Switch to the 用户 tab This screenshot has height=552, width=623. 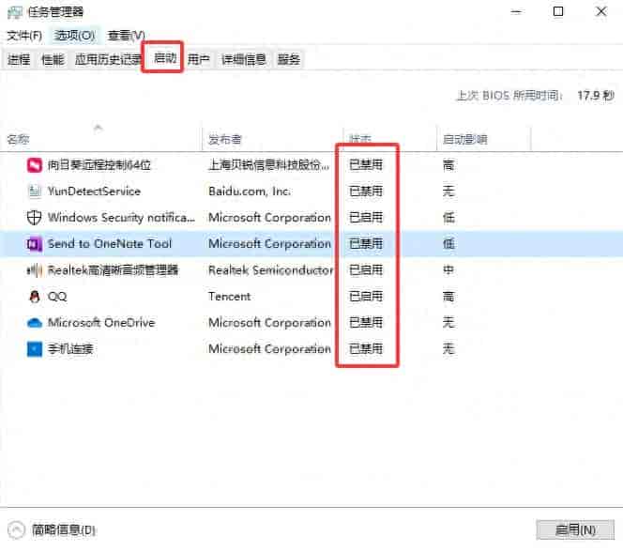198,59
